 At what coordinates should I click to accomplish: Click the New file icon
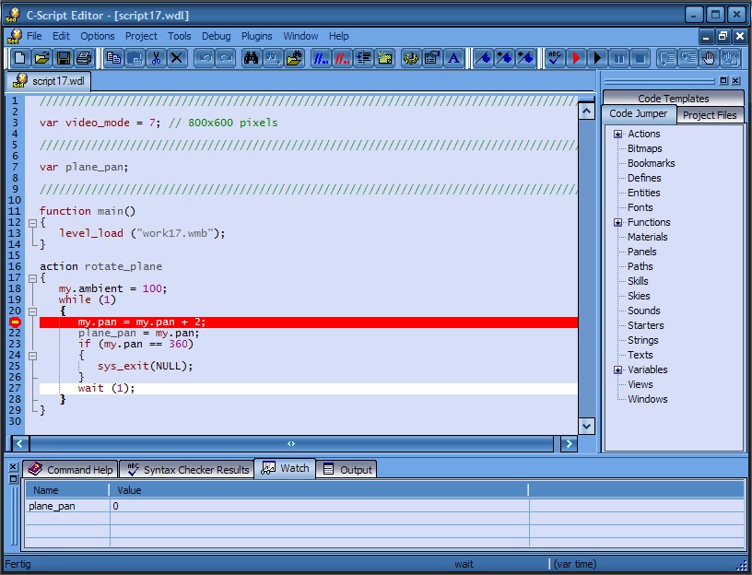(x=20, y=58)
